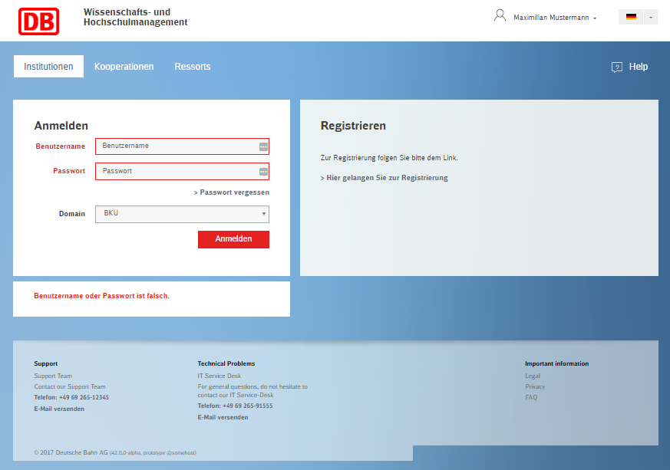Click the autofill icon in Benutzername field
670x470 pixels.
click(263, 146)
